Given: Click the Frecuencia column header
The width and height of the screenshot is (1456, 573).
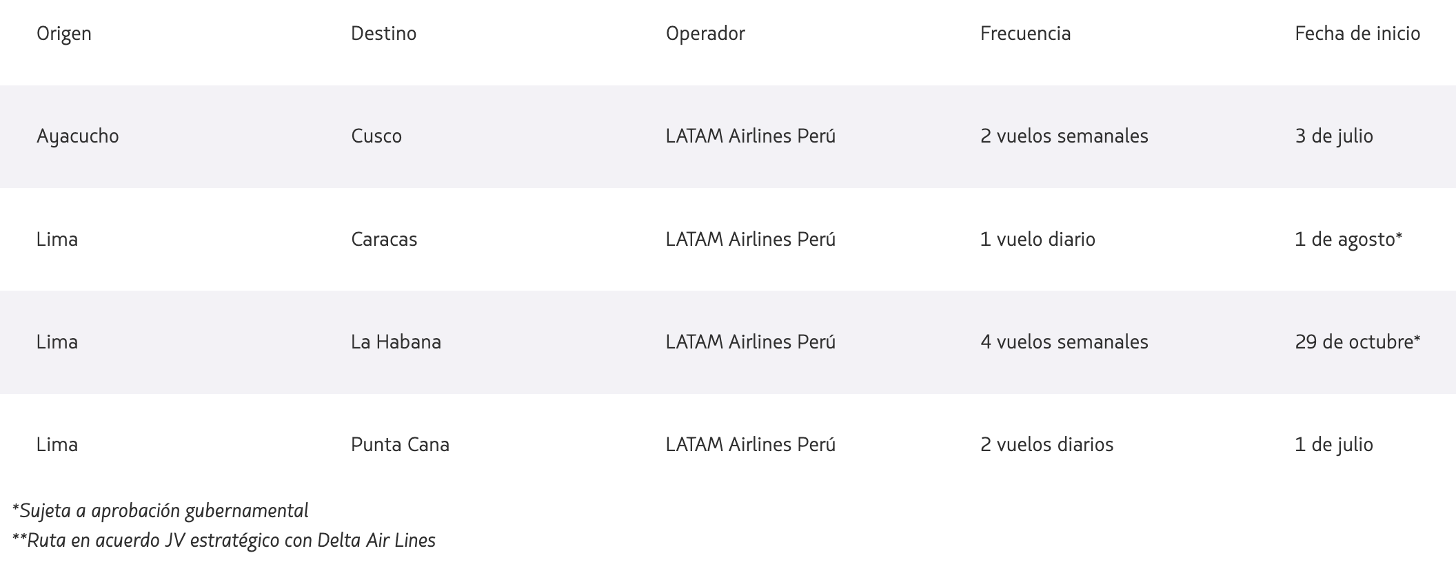Looking at the screenshot, I should (x=1025, y=34).
